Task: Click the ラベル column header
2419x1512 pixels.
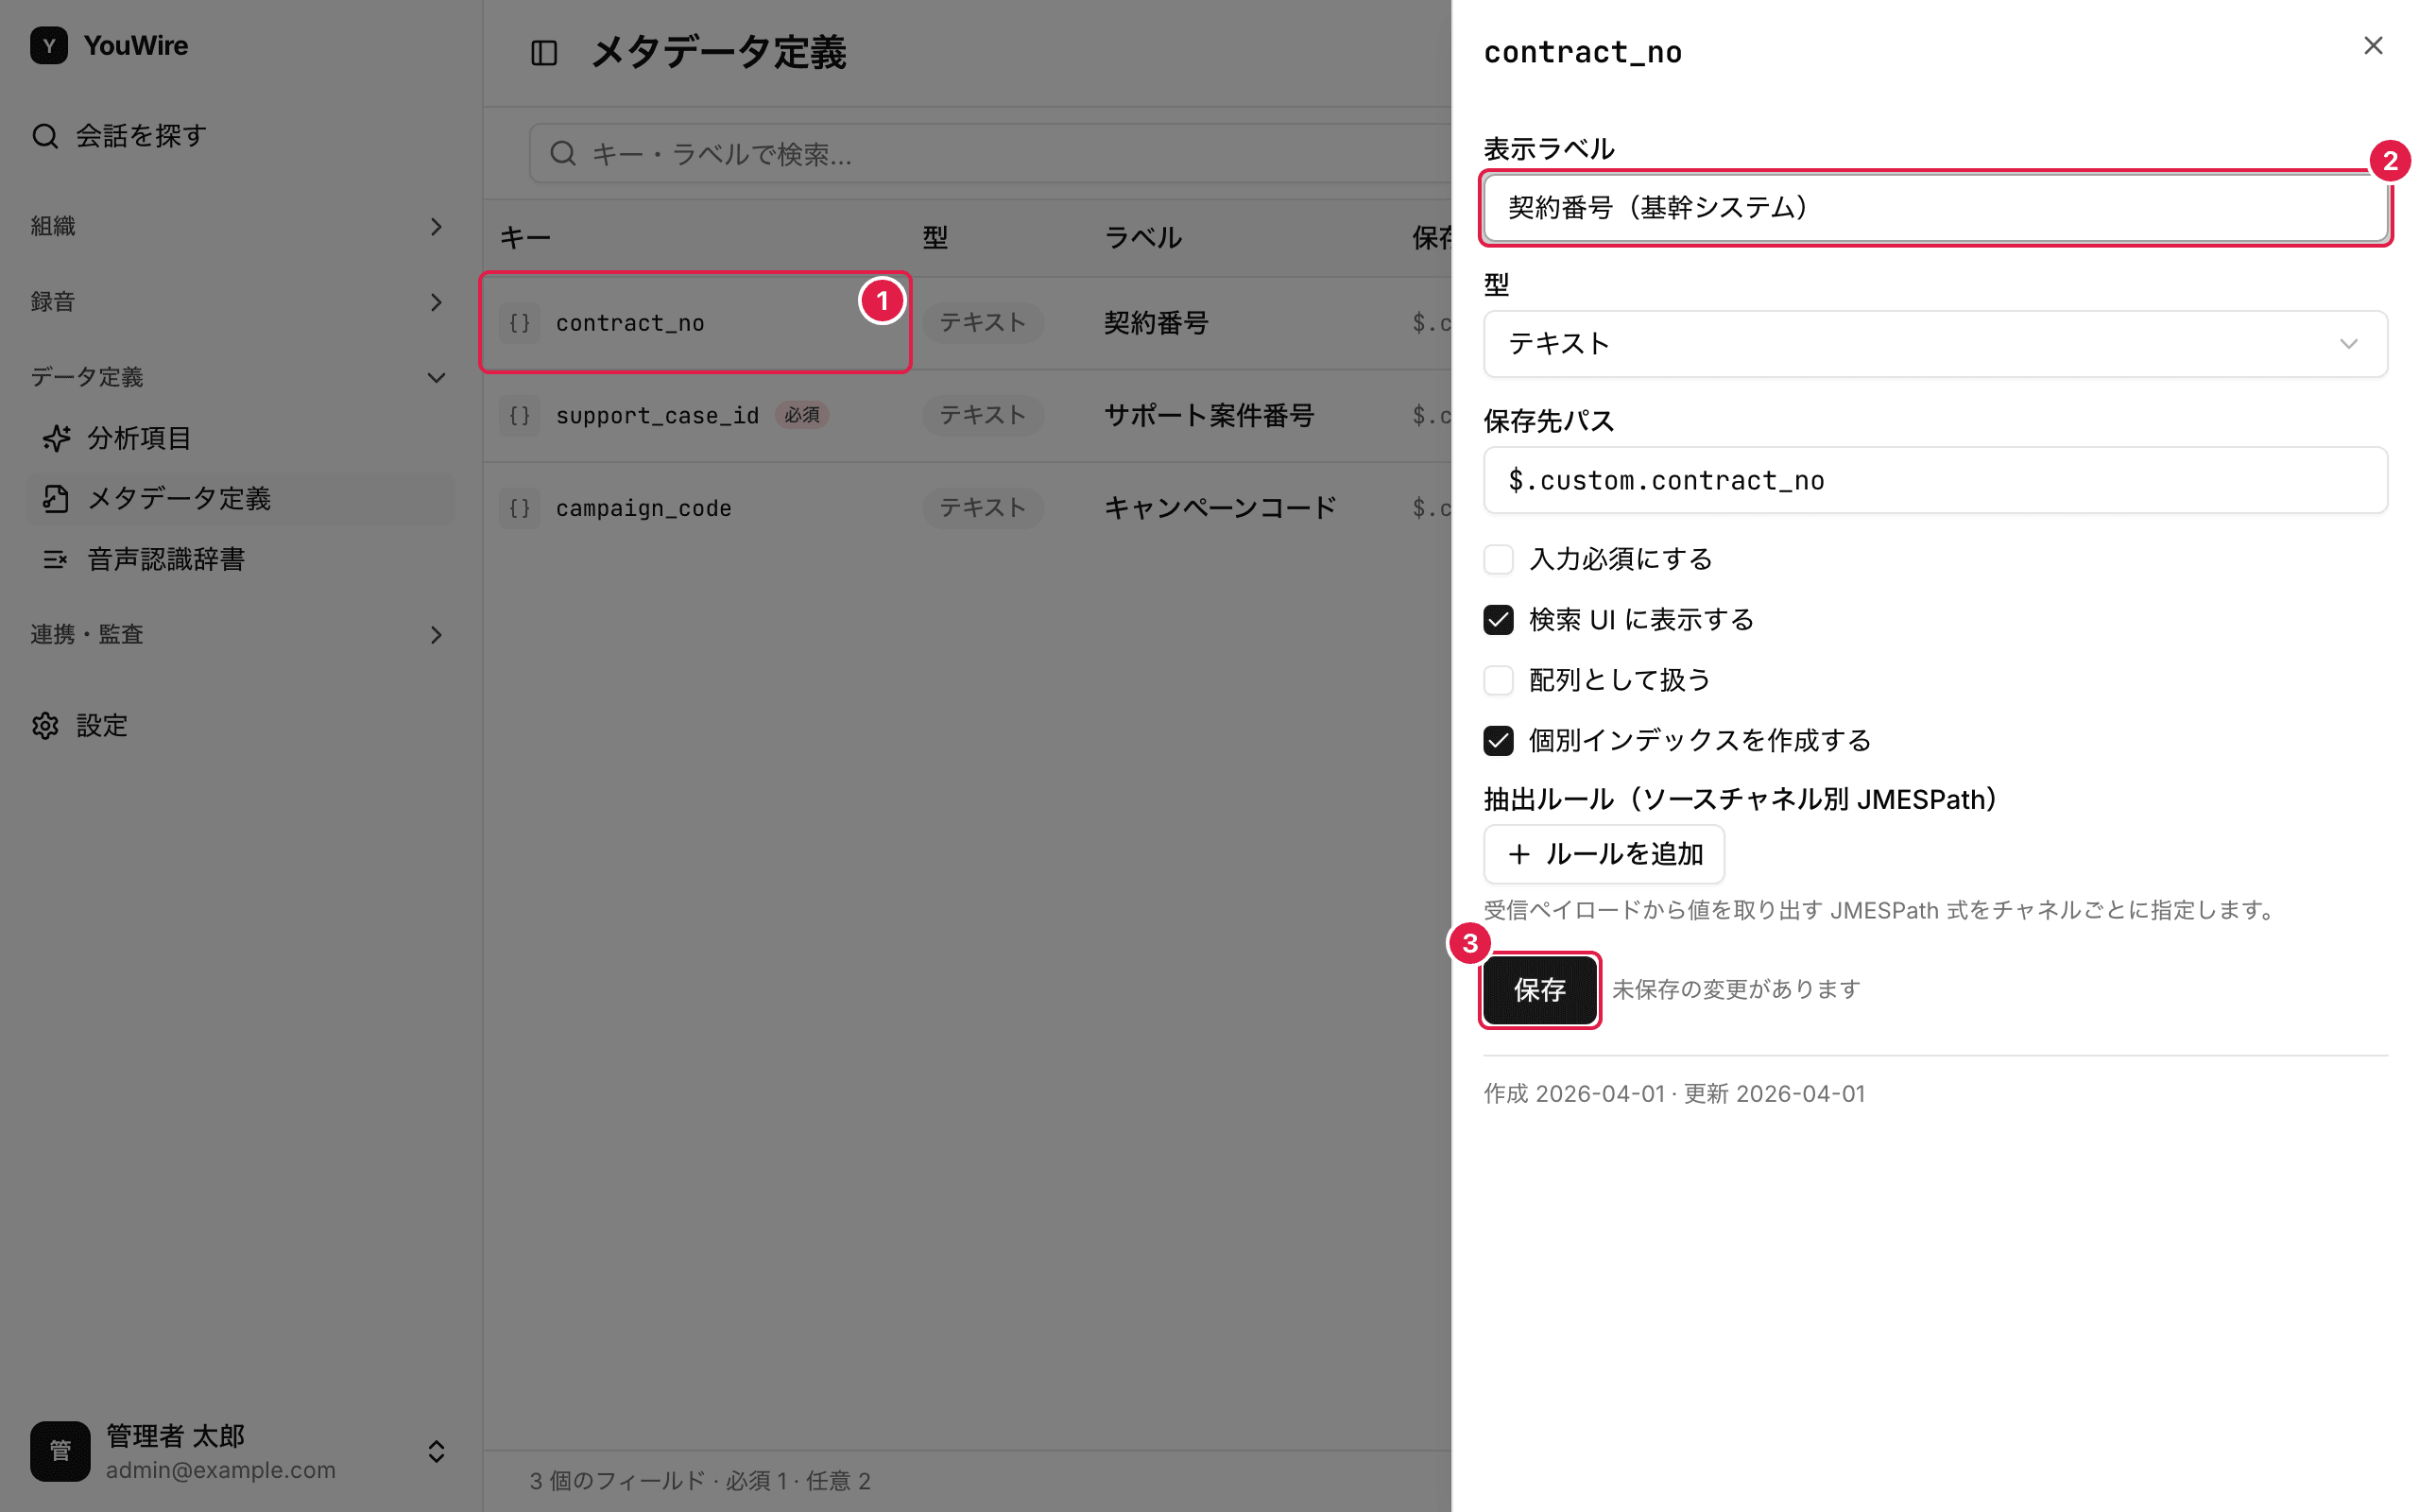Action: click(x=1142, y=238)
